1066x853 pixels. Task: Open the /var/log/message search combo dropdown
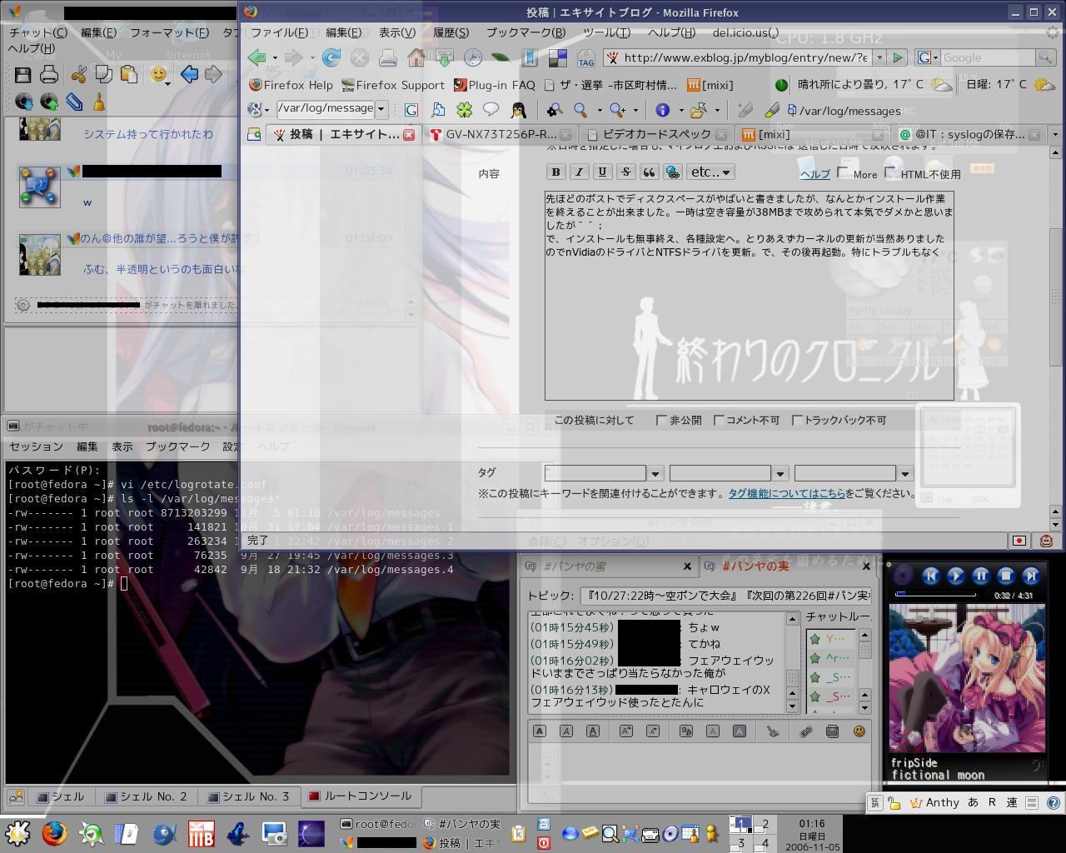pos(381,109)
